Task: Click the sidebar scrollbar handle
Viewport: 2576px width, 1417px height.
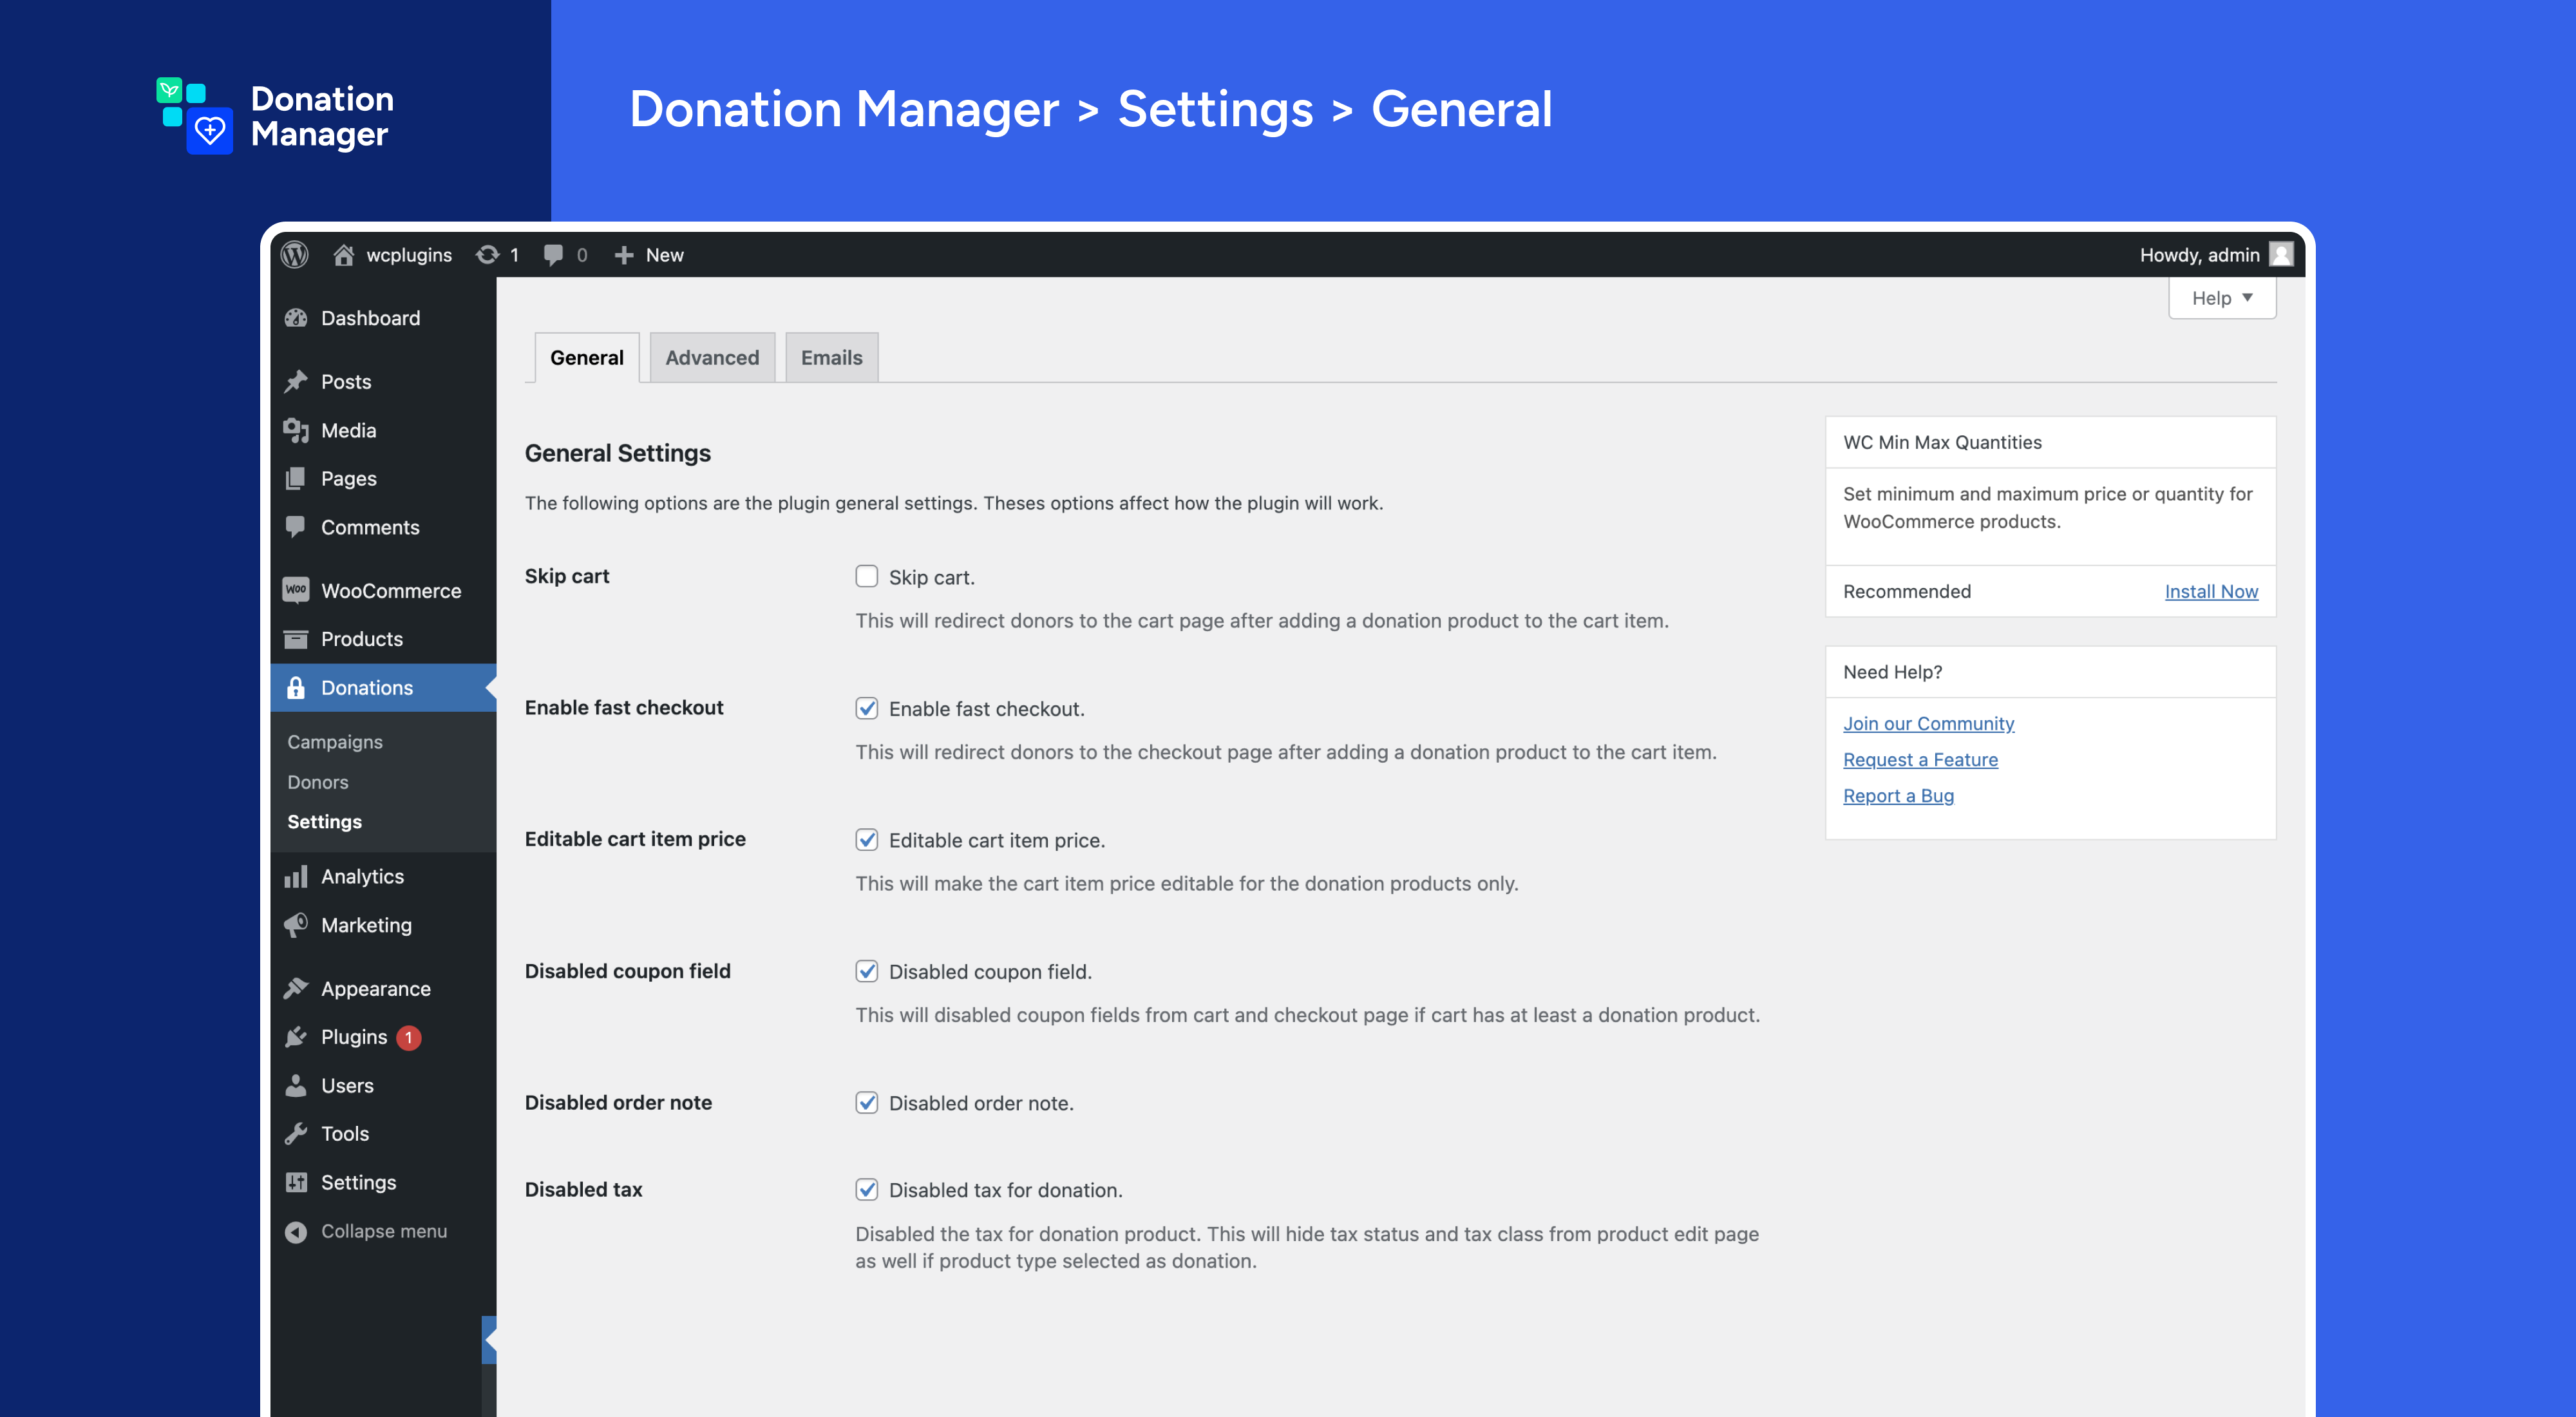Action: [489, 1340]
